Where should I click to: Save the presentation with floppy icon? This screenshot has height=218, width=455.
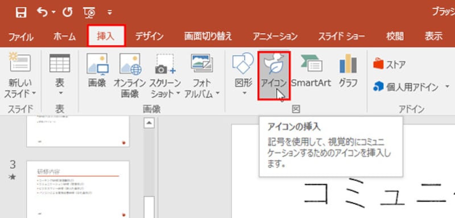(x=20, y=13)
